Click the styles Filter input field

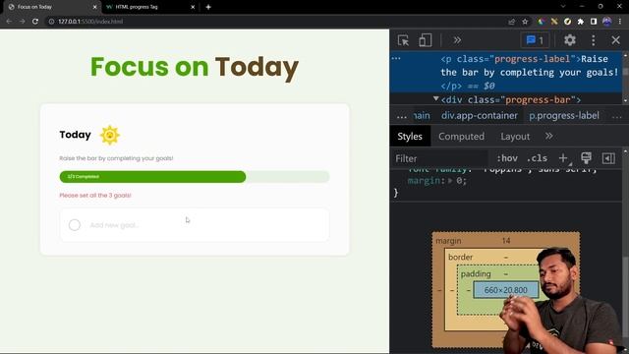(439, 158)
